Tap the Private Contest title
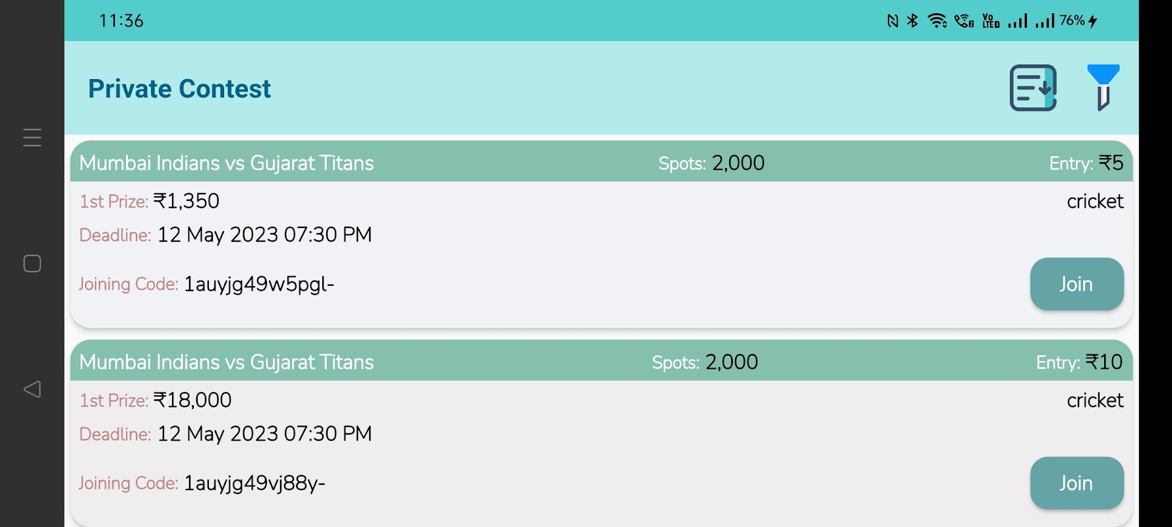The width and height of the screenshot is (1172, 527). [x=179, y=89]
